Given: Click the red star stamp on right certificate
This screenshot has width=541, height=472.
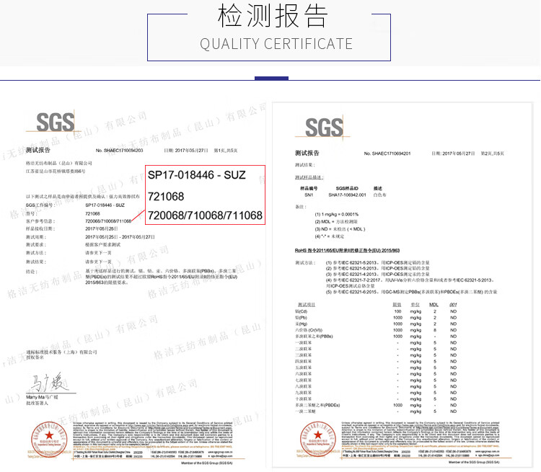Looking at the screenshot, I should click(x=318, y=440).
